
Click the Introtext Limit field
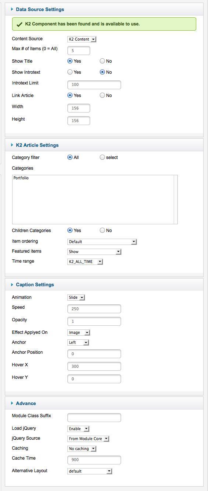94,84
